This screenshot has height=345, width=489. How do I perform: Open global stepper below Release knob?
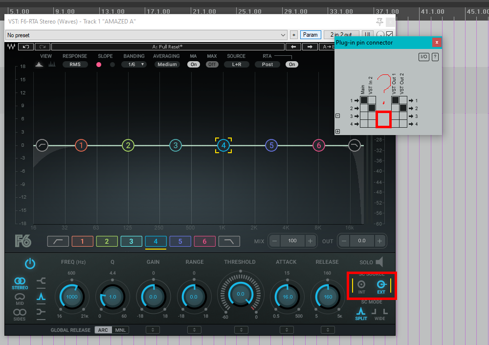328,330
